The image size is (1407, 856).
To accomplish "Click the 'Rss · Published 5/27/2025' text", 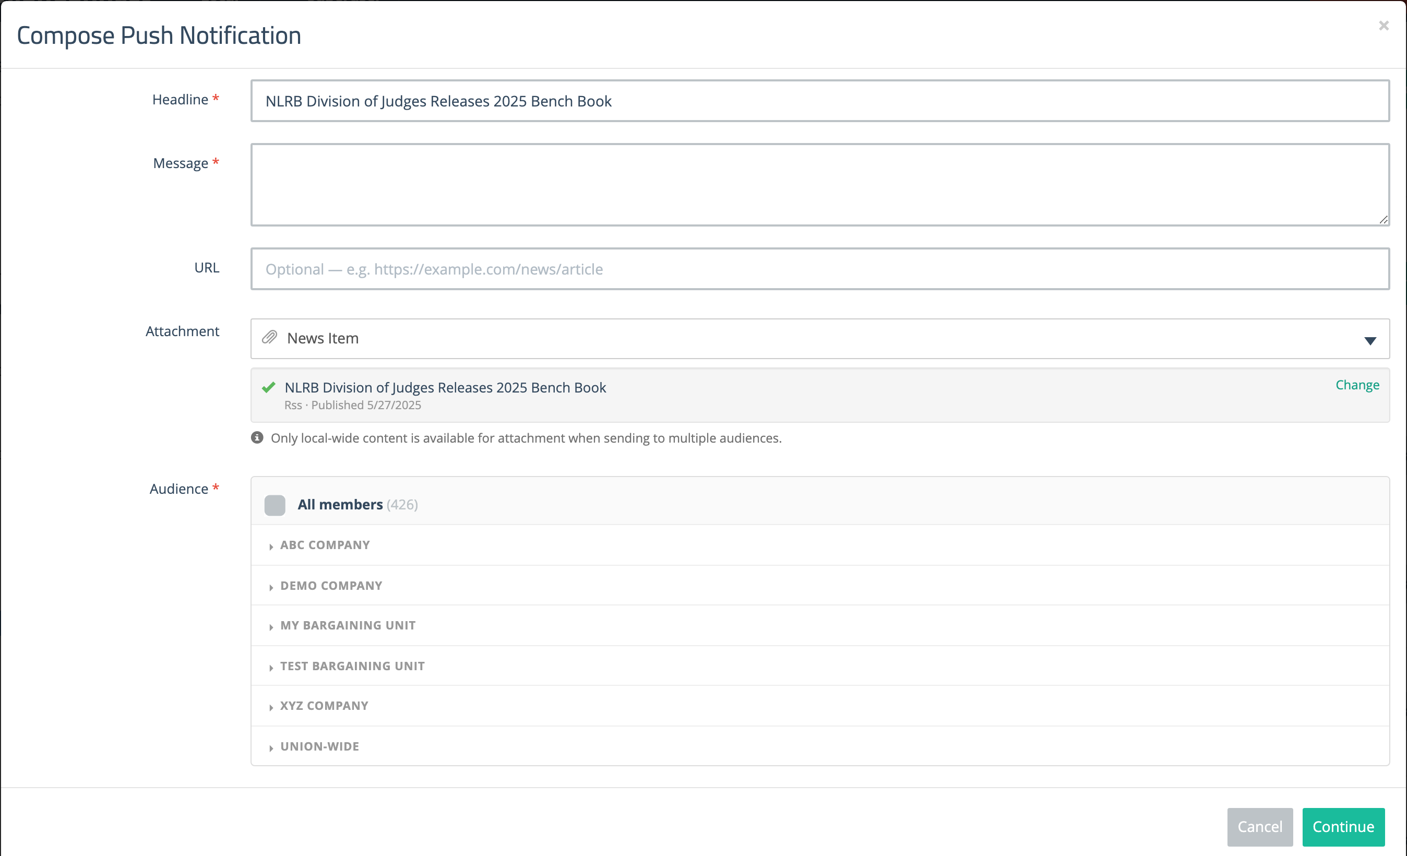I will pyautogui.click(x=353, y=406).
